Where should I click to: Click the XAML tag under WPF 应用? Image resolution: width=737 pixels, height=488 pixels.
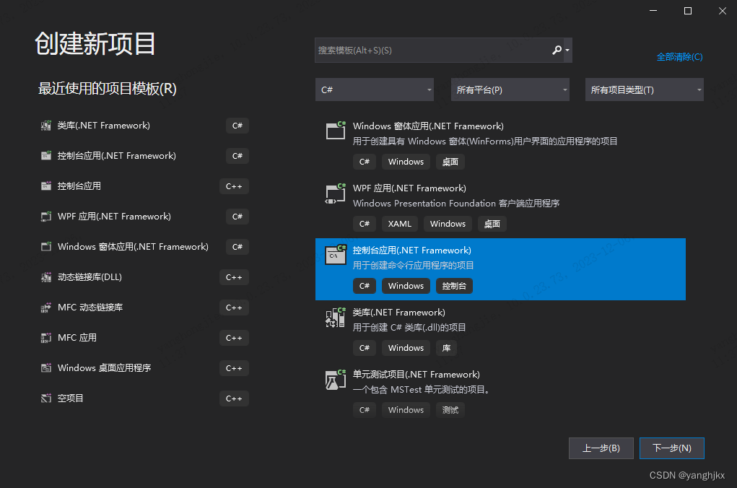pos(399,224)
